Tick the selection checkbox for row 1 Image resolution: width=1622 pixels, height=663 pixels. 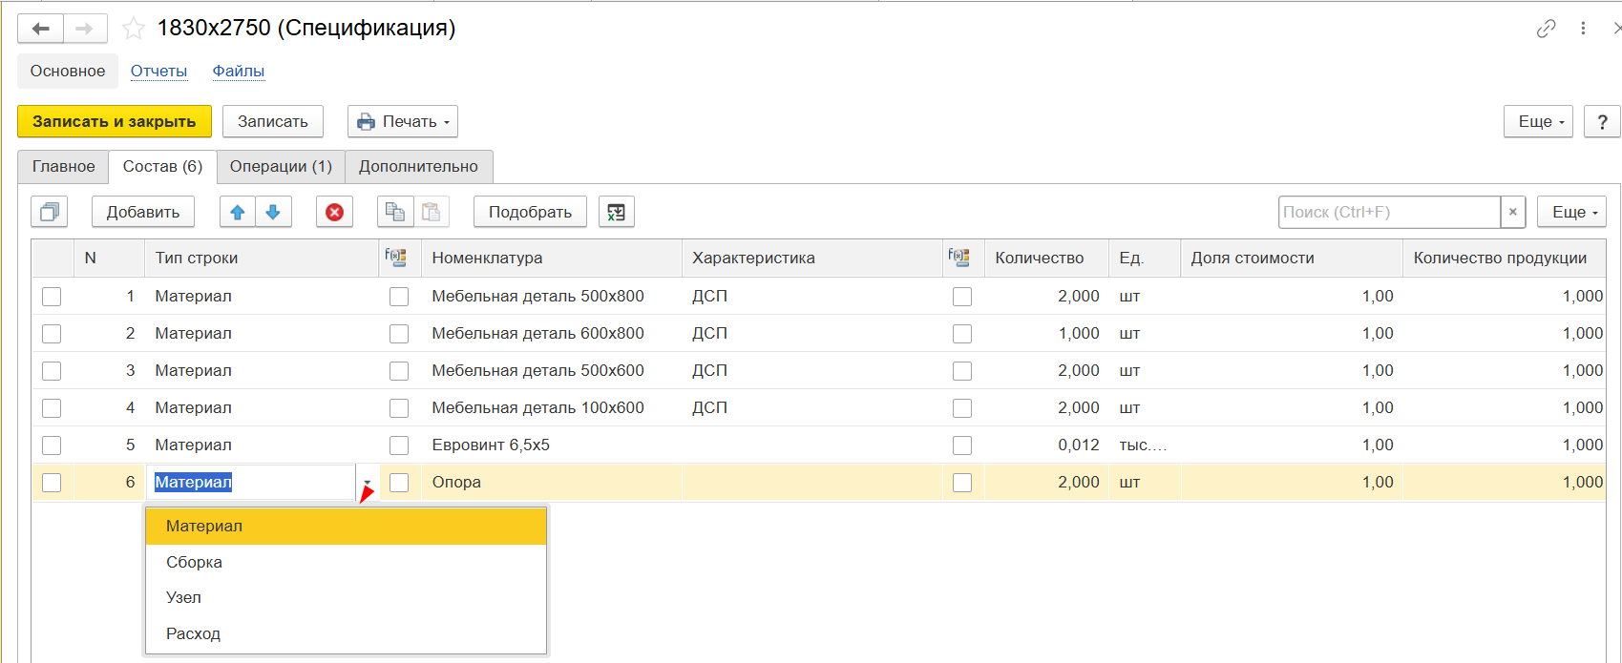tap(52, 297)
